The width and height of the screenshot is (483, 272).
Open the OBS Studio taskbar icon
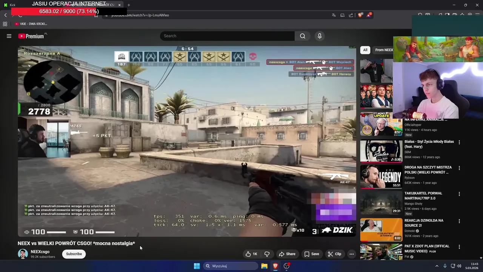tap(287, 266)
